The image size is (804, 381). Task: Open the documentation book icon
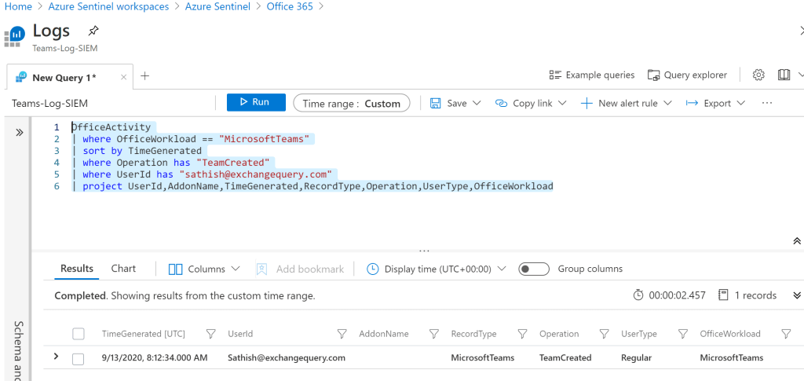tap(784, 75)
